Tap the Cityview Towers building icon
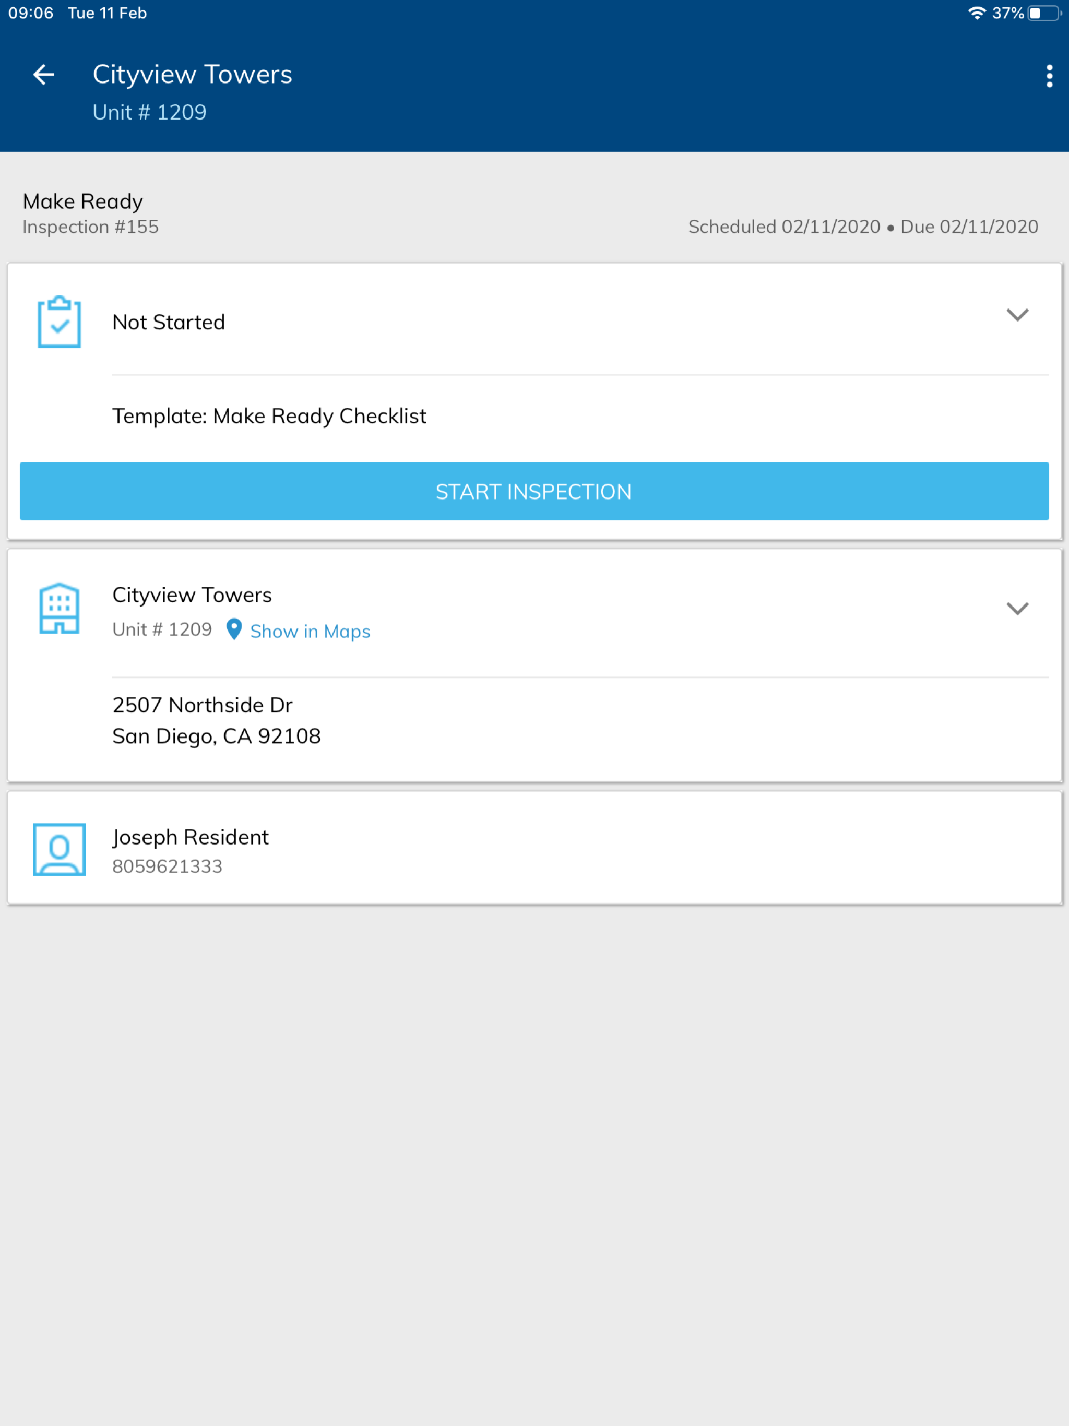The width and height of the screenshot is (1069, 1426). pyautogui.click(x=60, y=609)
